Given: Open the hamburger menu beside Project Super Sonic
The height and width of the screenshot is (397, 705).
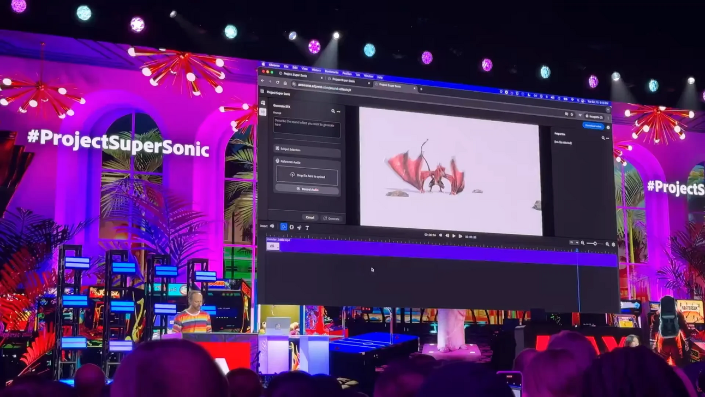Looking at the screenshot, I should (x=262, y=92).
